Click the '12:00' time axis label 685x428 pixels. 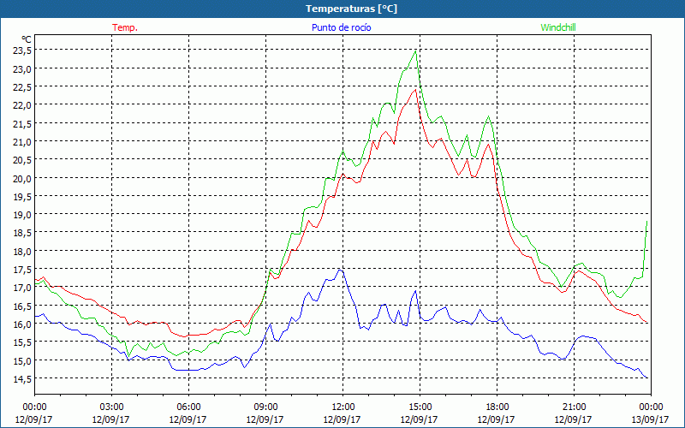click(342, 407)
